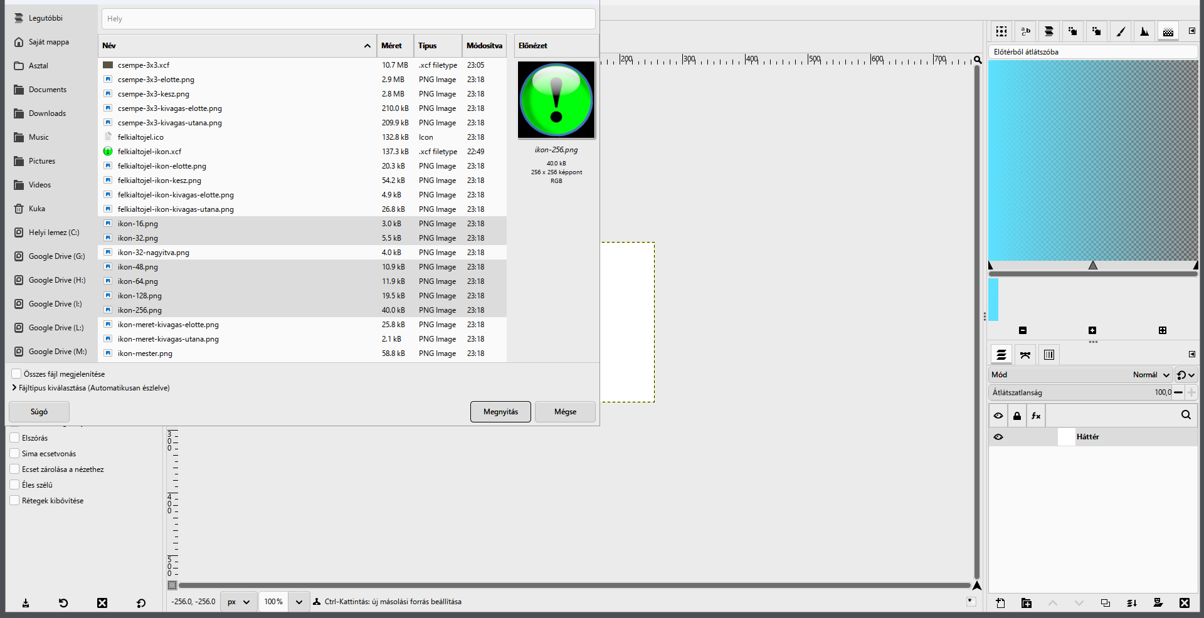The height and width of the screenshot is (618, 1204).
Task: Click the gradient editor zoom-all fit icon
Action: click(1163, 330)
